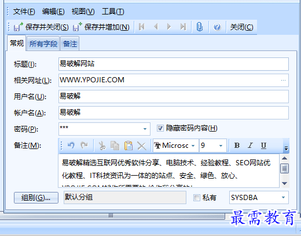Image resolution: width=301 pixels, height=236 pixels.
Task: Go to previous record arrow icon
Action: tap(156, 27)
